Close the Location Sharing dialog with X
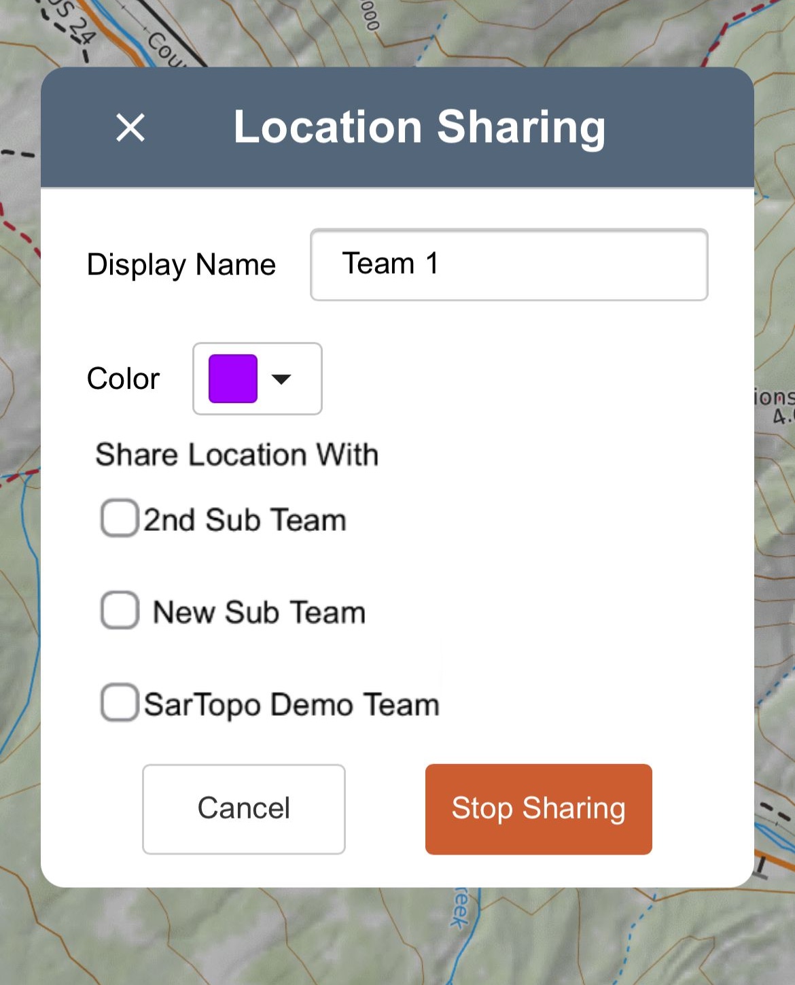 click(130, 127)
